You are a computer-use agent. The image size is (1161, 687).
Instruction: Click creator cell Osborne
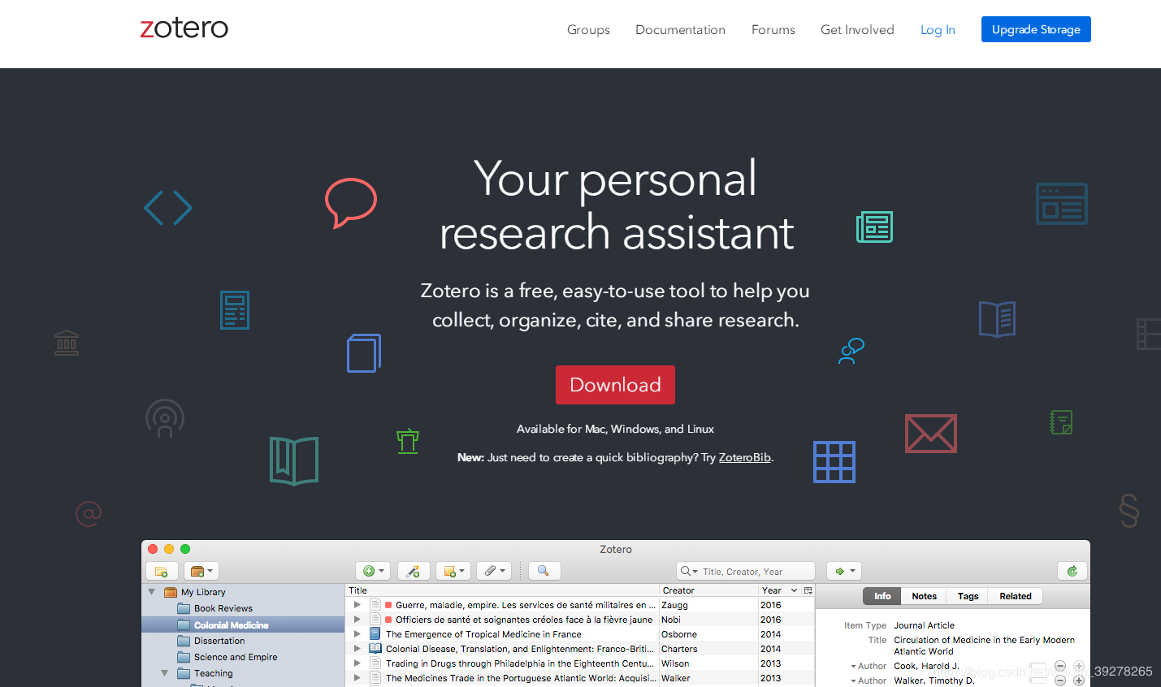coord(679,634)
